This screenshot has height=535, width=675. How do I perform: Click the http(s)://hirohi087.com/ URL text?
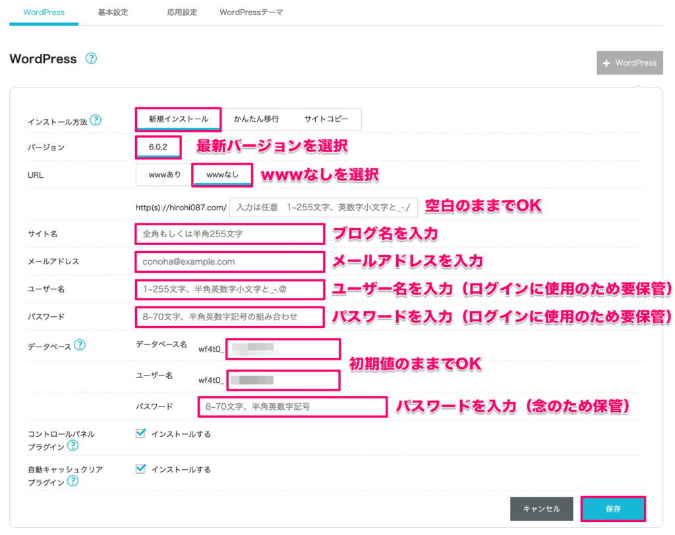click(181, 208)
